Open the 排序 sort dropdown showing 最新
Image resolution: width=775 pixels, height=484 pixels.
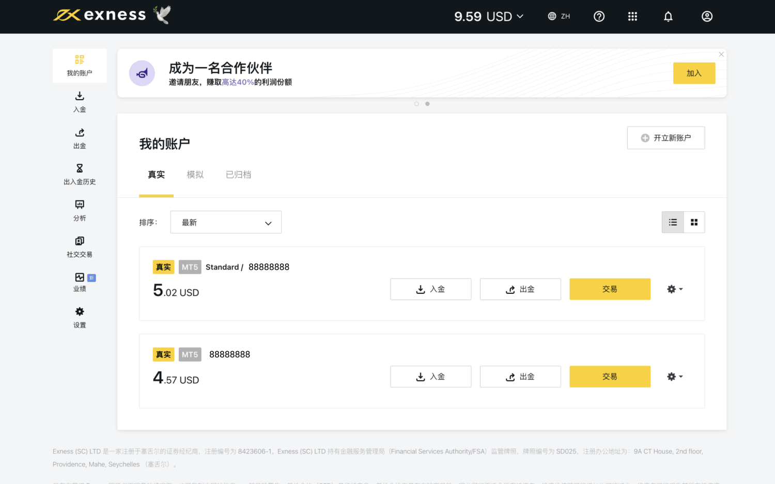226,222
